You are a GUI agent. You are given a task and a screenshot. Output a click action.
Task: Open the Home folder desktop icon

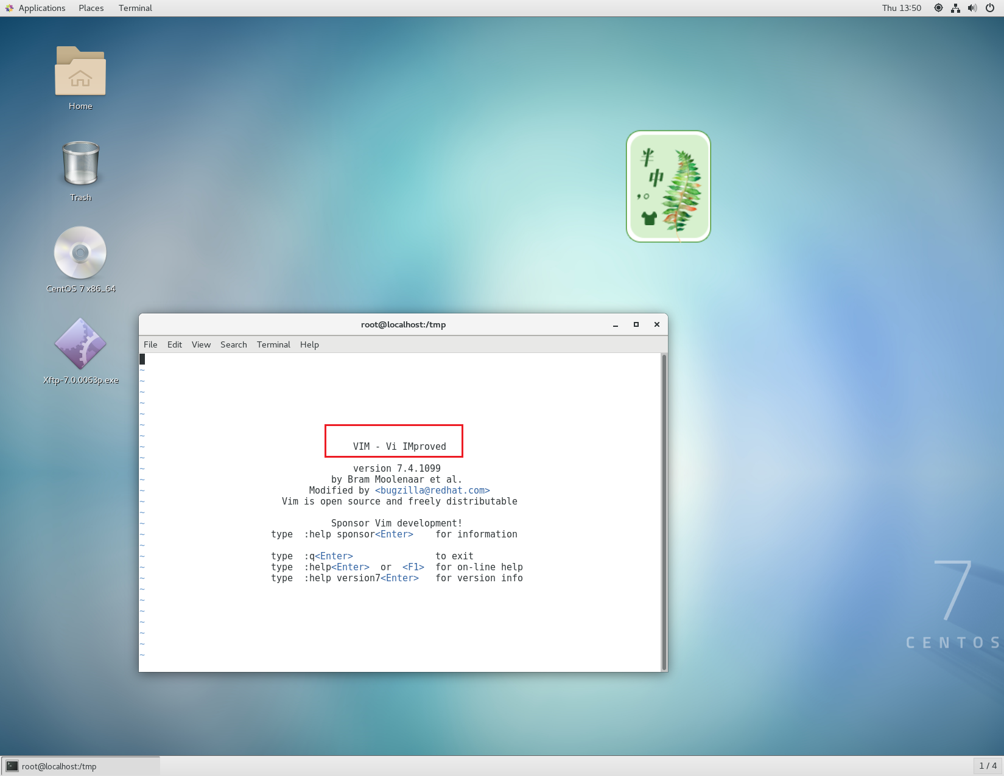point(80,73)
